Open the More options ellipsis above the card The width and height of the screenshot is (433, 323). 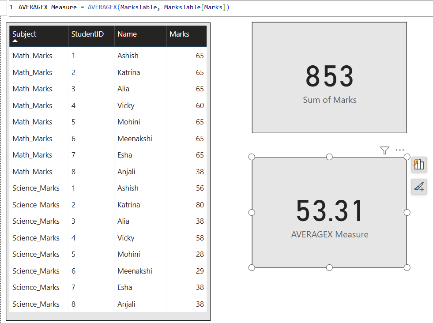click(400, 150)
